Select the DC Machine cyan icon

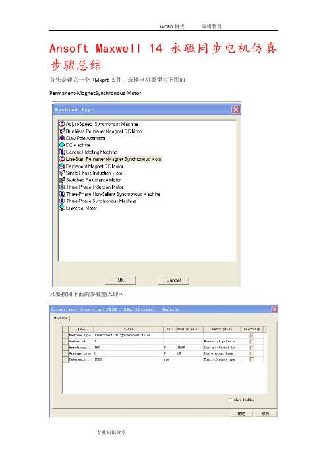point(62,145)
